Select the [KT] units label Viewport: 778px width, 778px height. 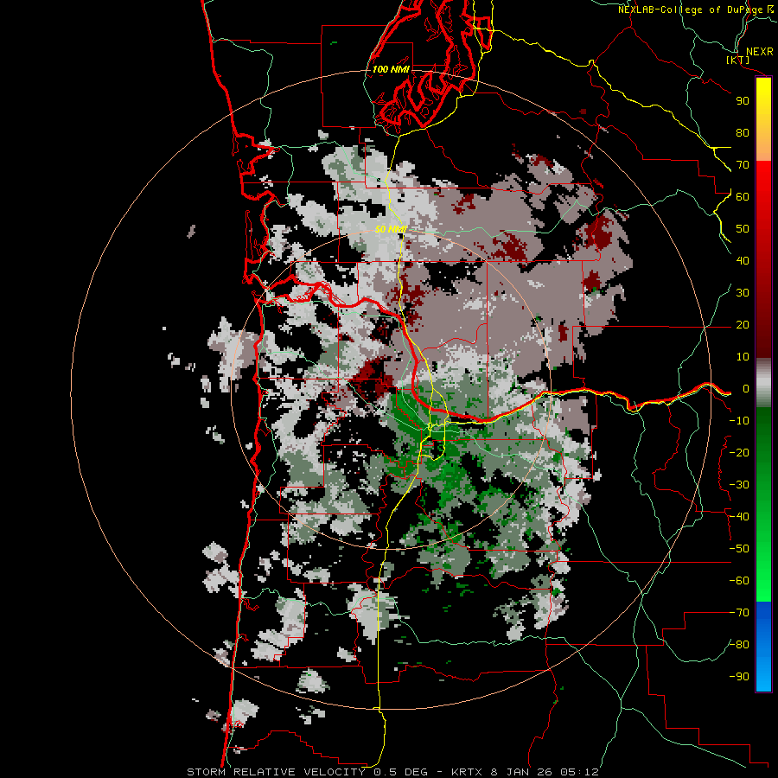click(x=737, y=60)
